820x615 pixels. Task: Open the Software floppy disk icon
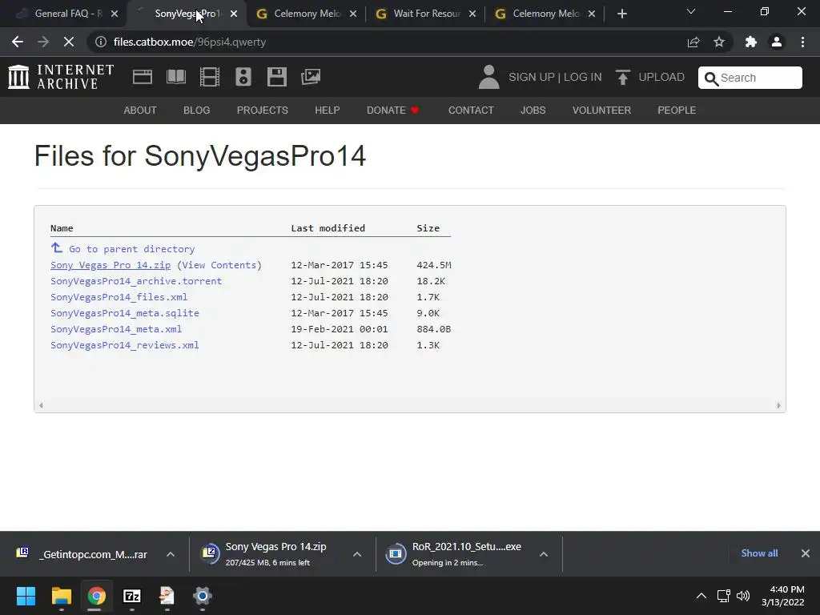pyautogui.click(x=276, y=77)
